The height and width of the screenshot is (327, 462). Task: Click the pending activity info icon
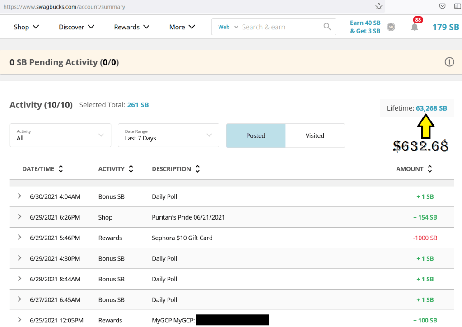449,62
